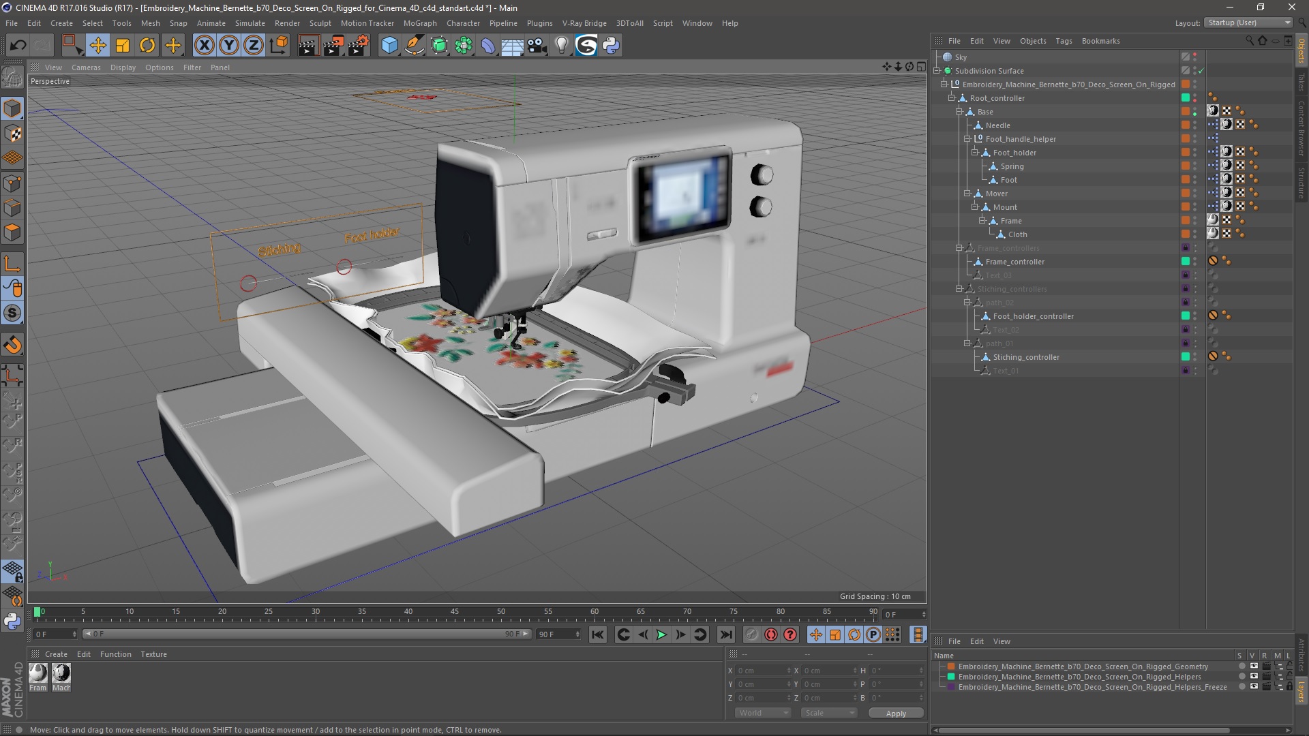Open the Layout dropdown Startup (User)
The image size is (1309, 736).
click(1248, 22)
